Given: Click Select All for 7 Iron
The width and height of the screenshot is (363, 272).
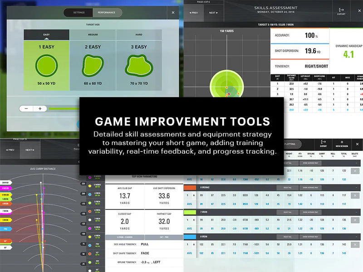Looking at the screenshot, I should (x=287, y=212).
